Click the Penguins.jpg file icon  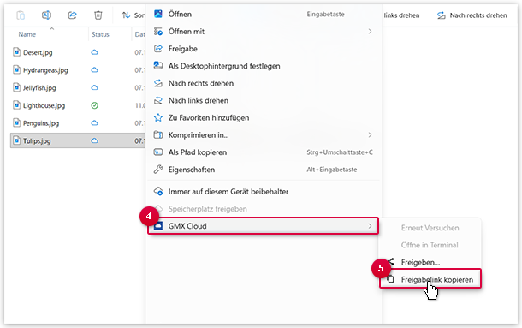point(16,122)
